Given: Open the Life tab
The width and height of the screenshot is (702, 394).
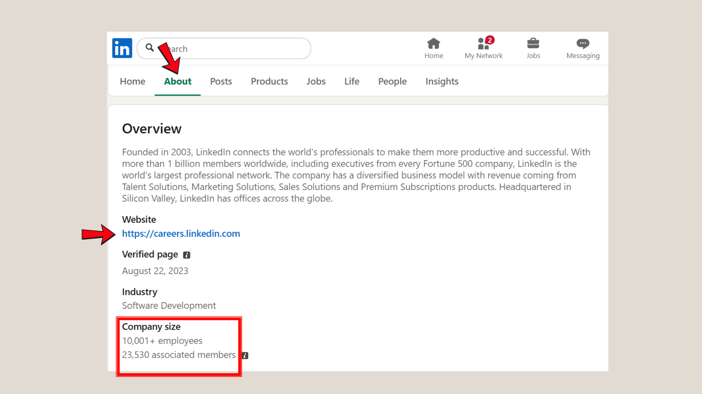Looking at the screenshot, I should pyautogui.click(x=352, y=81).
